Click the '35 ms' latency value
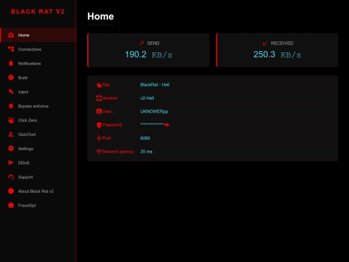349x262 pixels. click(146, 151)
